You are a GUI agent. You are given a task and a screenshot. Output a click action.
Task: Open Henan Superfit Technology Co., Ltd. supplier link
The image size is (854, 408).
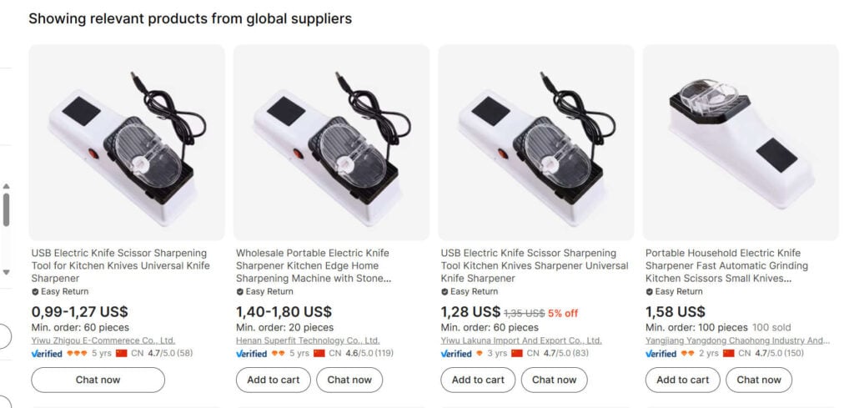[307, 340]
